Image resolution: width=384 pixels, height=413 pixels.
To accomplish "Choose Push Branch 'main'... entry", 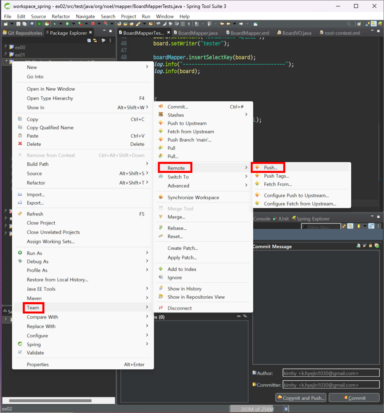I will pos(203,140).
